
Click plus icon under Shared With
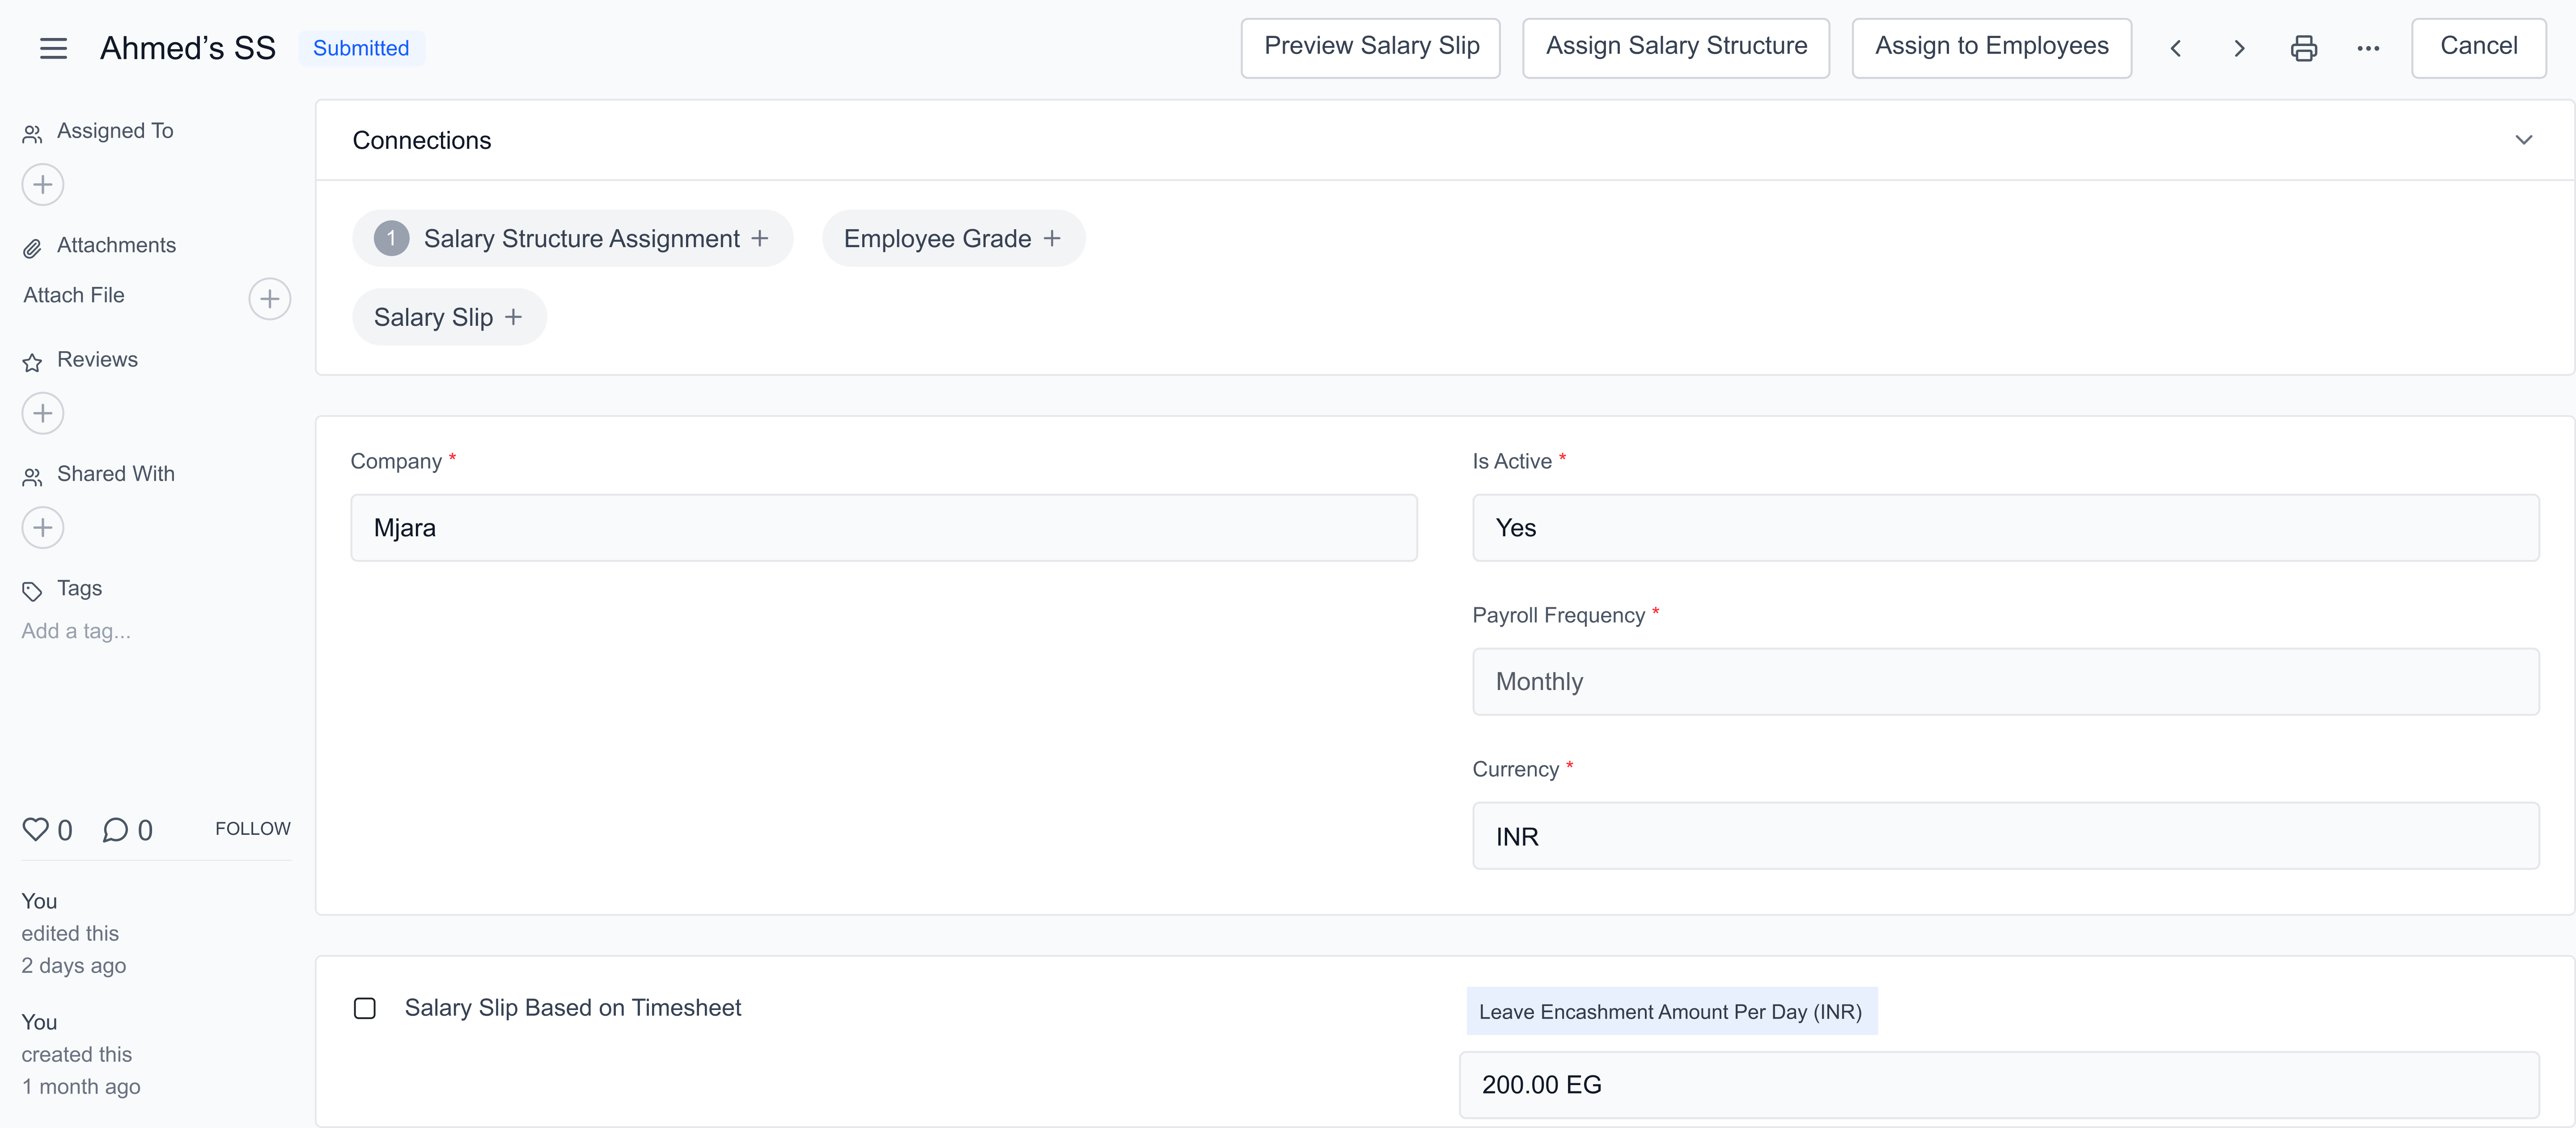click(x=43, y=527)
